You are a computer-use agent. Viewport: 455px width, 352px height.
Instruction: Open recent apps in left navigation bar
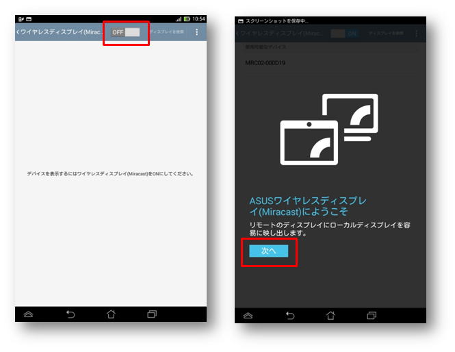152,314
